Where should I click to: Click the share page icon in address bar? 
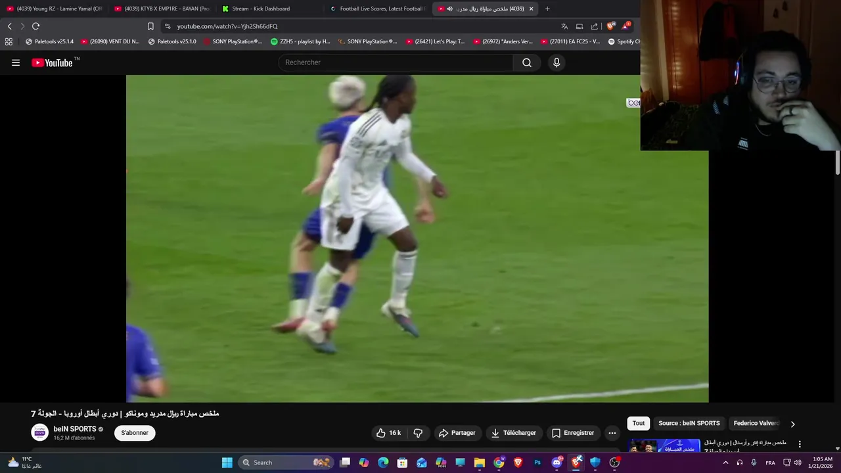click(595, 26)
